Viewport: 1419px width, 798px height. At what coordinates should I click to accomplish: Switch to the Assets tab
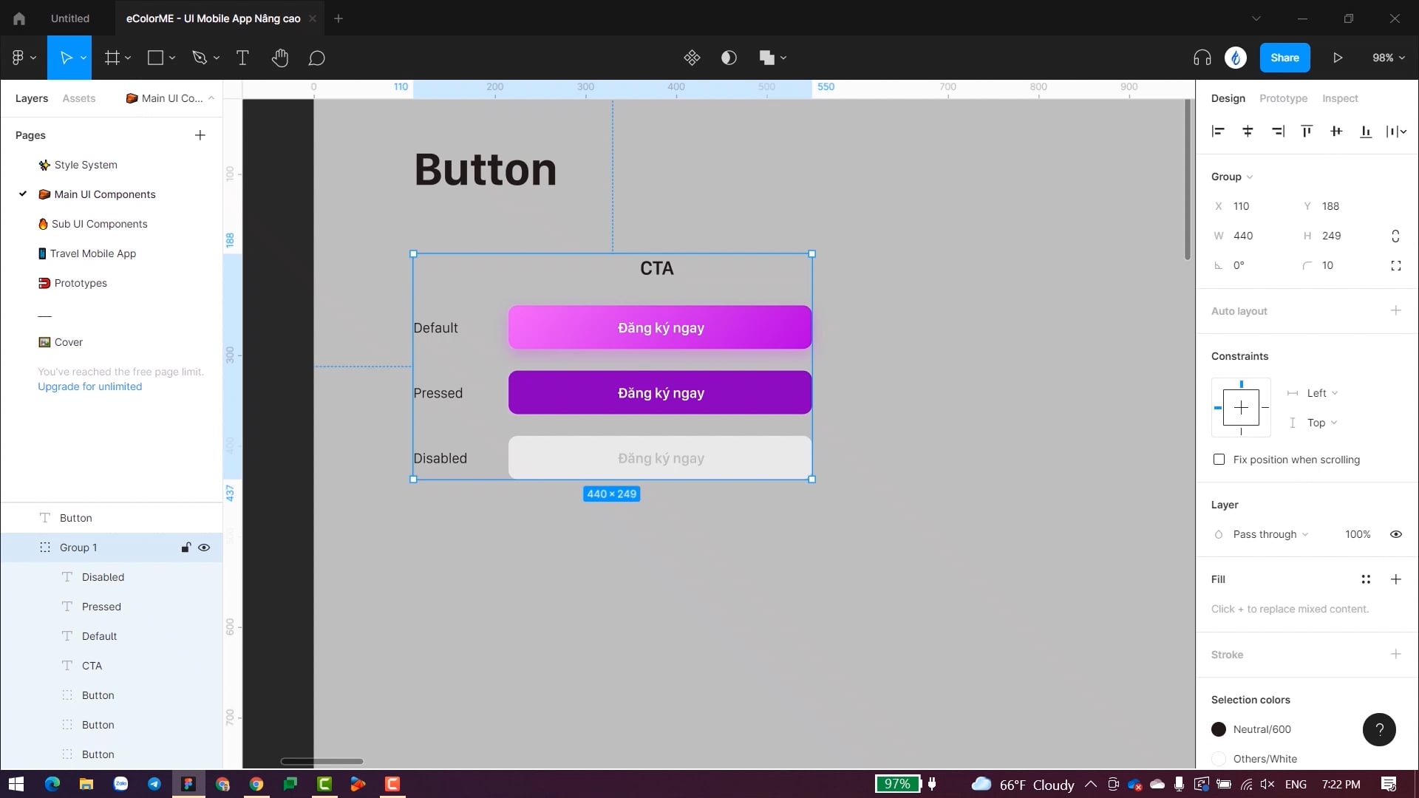(x=79, y=98)
